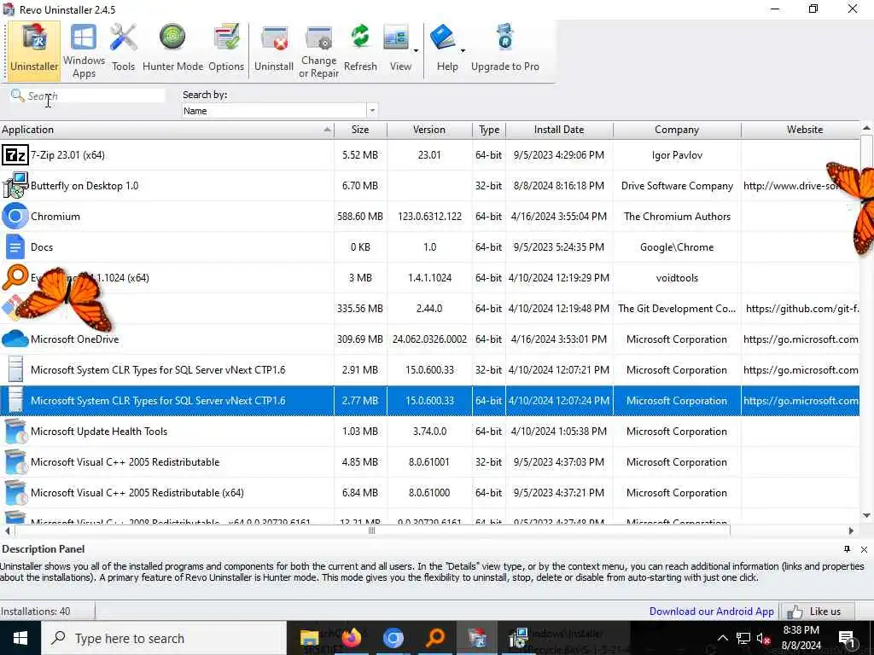874x655 pixels.
Task: Sort by Install Date column header
Action: (559, 130)
